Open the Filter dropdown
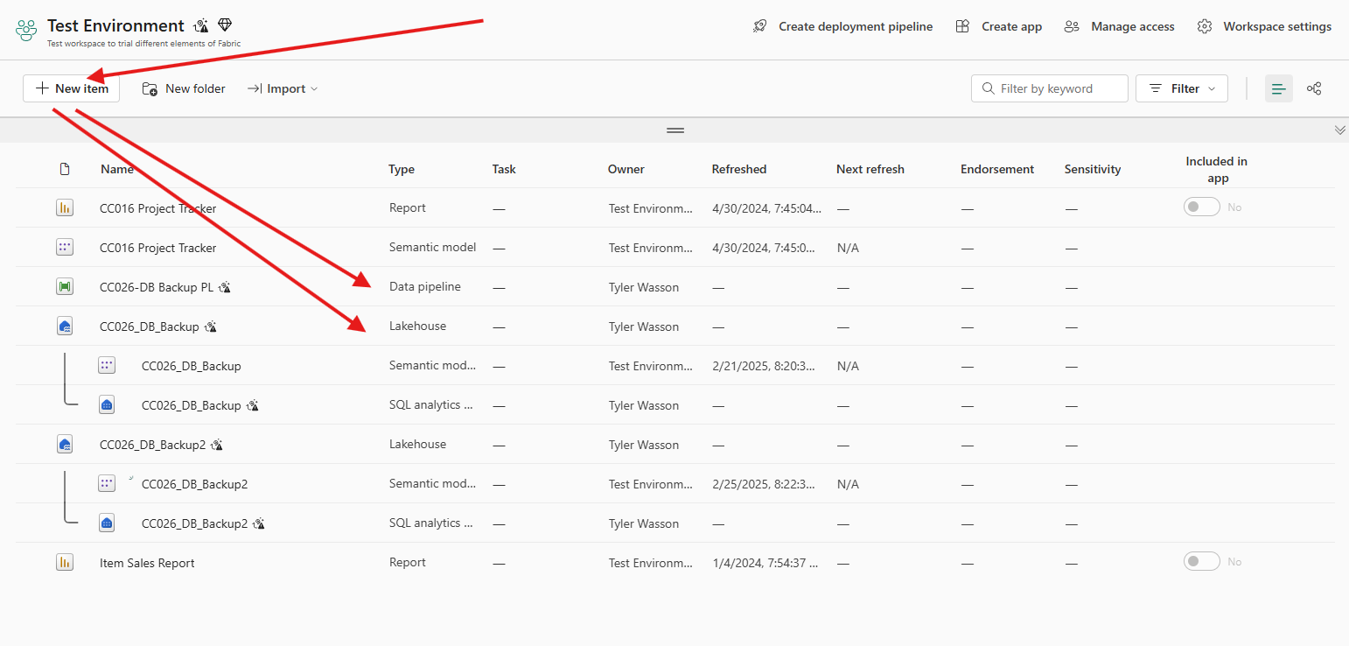This screenshot has width=1349, height=646. click(x=1182, y=88)
